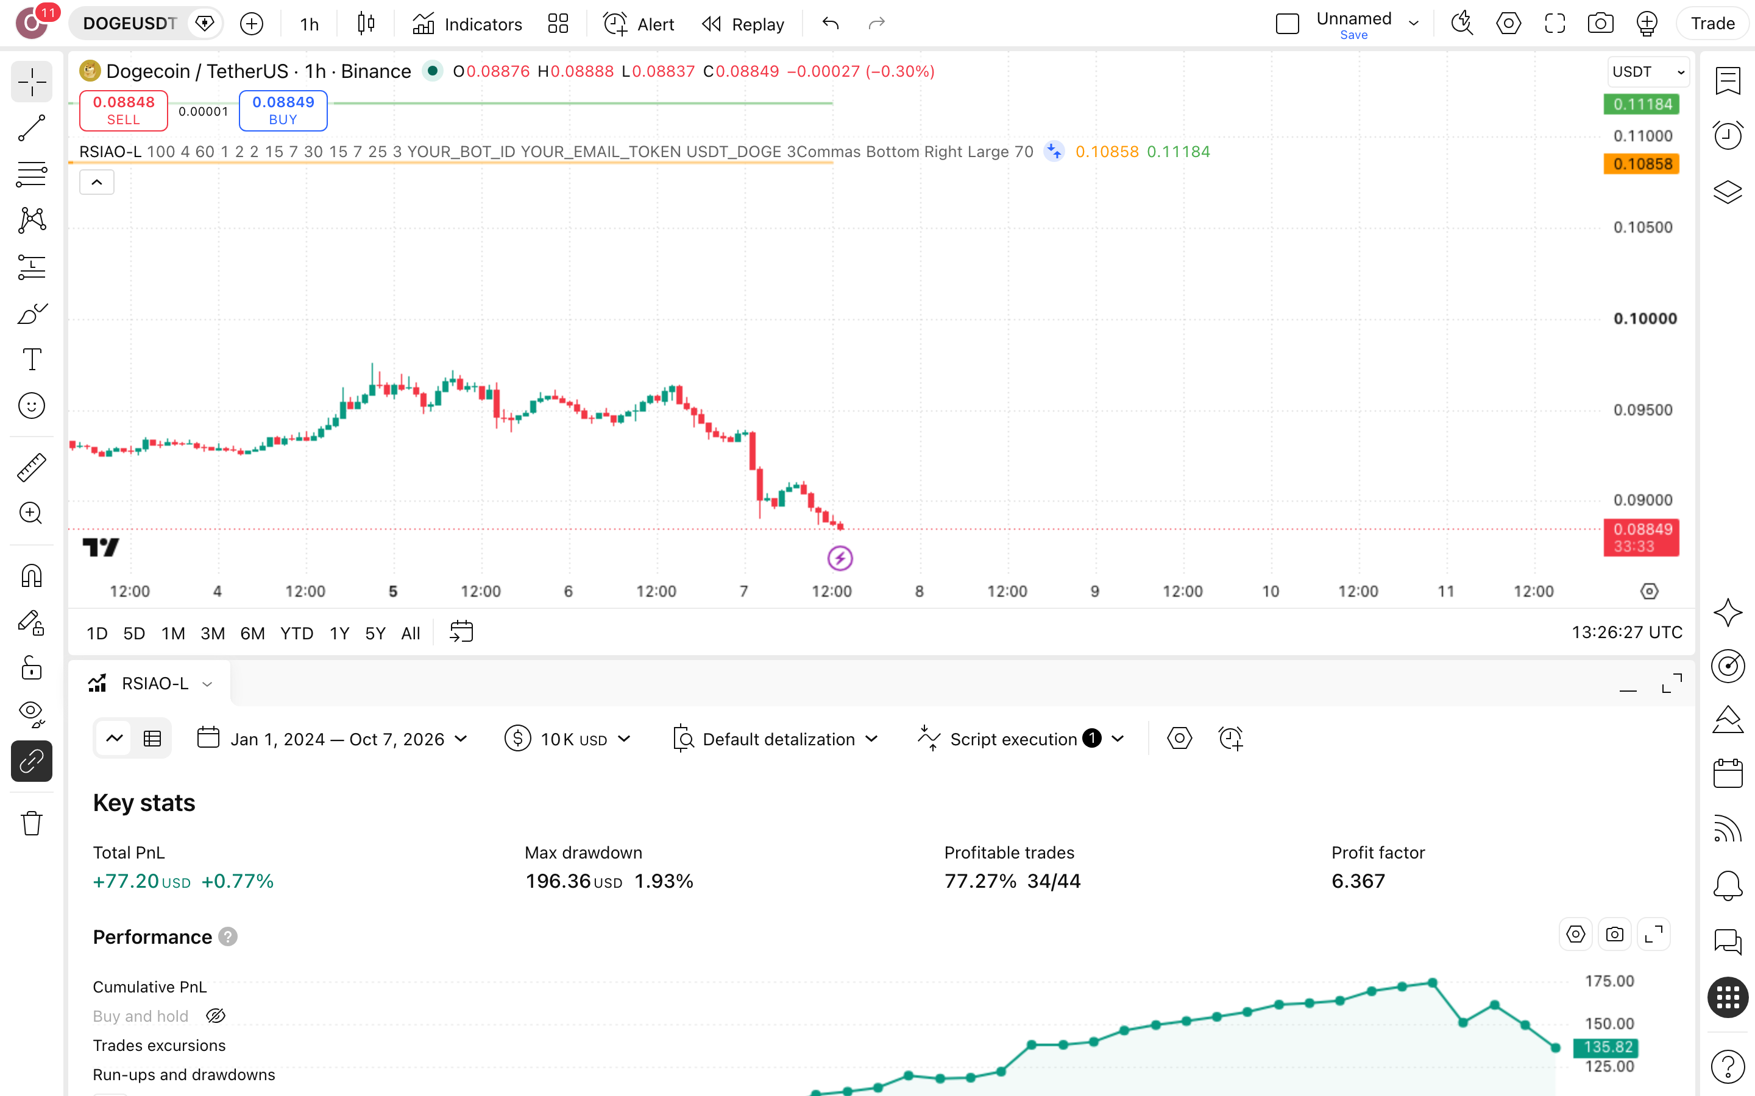Open chart settings hexagon icon in top bar
The width and height of the screenshot is (1755, 1096).
1508,24
